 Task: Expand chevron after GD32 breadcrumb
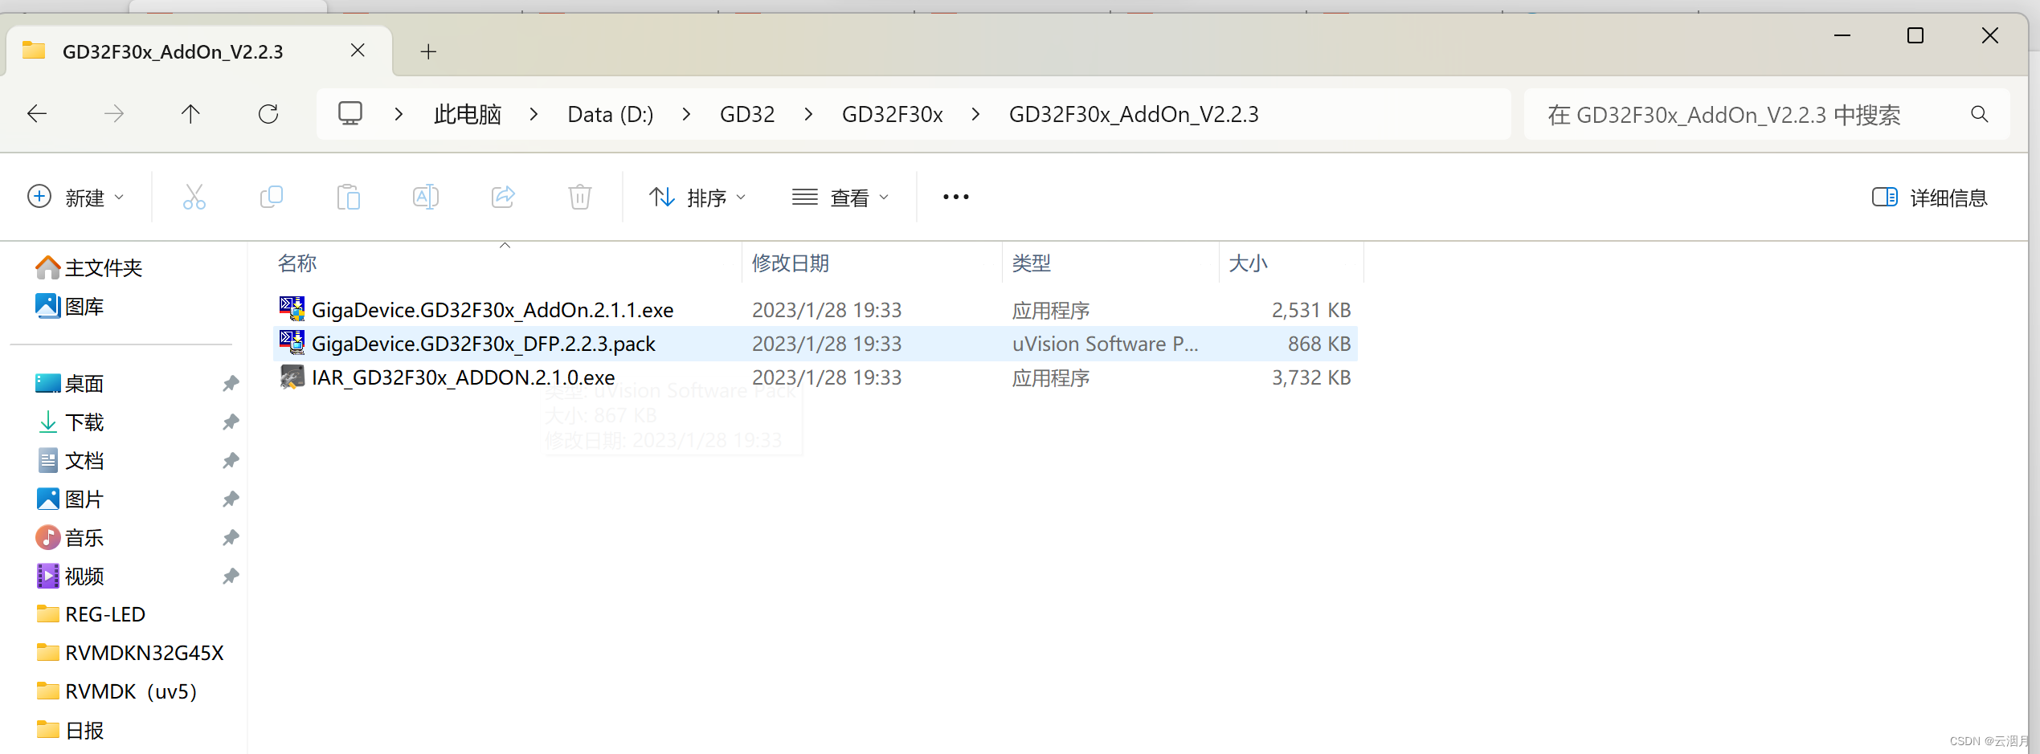808,114
